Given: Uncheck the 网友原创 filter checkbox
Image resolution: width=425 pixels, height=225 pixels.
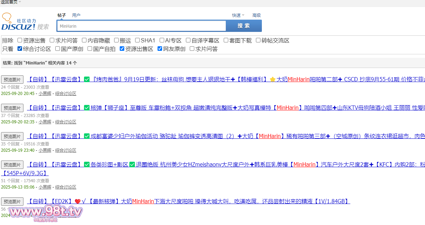Looking at the screenshot, I should [160, 49].
